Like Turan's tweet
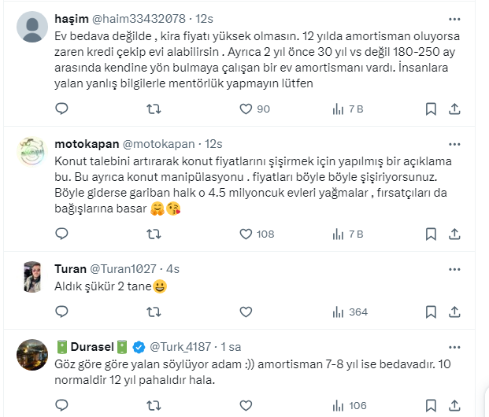 tap(246, 312)
